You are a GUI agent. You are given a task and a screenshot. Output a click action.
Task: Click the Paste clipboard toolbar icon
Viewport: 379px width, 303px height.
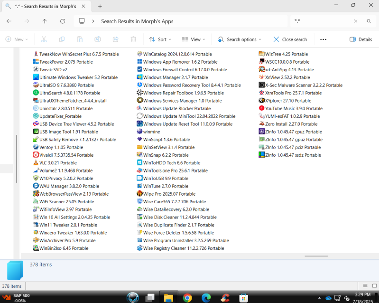coord(80,39)
